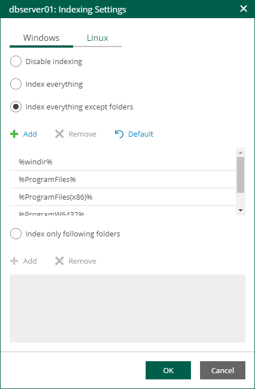Select Index everything radio button

16,84
